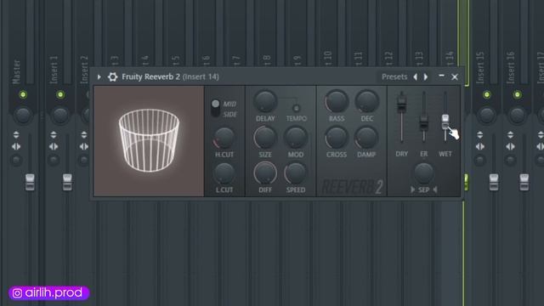This screenshot has height=306, width=544.
Task: Click the Insert 15 volume fader
Action: (x=494, y=182)
